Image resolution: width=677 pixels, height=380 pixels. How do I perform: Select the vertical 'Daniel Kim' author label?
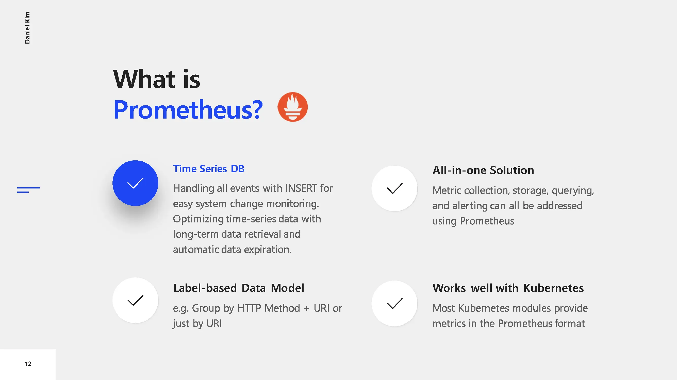coord(27,28)
